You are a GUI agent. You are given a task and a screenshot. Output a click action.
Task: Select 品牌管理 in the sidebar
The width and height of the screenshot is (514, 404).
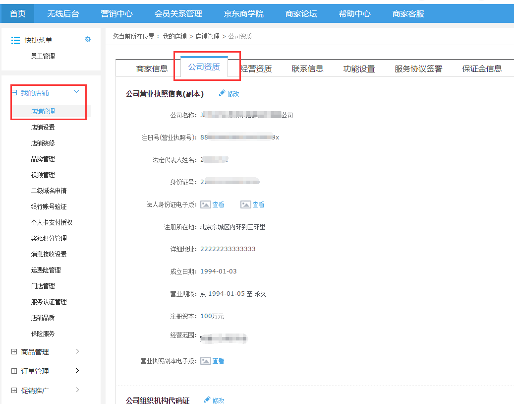click(x=43, y=159)
